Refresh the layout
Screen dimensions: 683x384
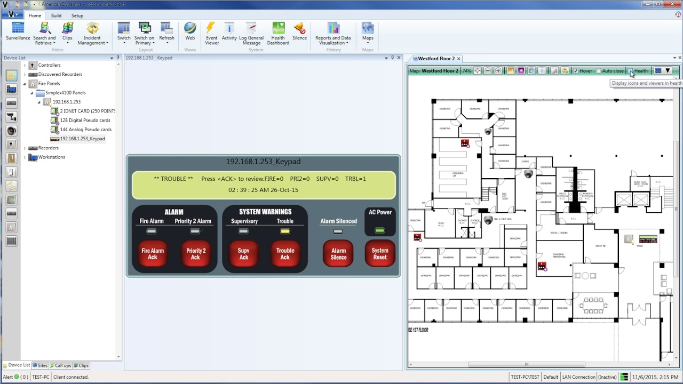[x=166, y=34]
